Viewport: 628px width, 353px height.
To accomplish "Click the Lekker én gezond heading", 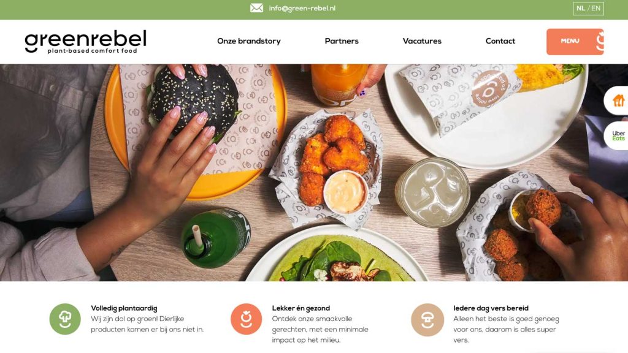I will 301,308.
